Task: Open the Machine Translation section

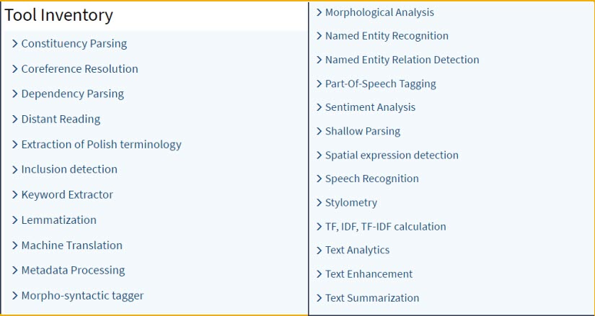Action: 71,245
